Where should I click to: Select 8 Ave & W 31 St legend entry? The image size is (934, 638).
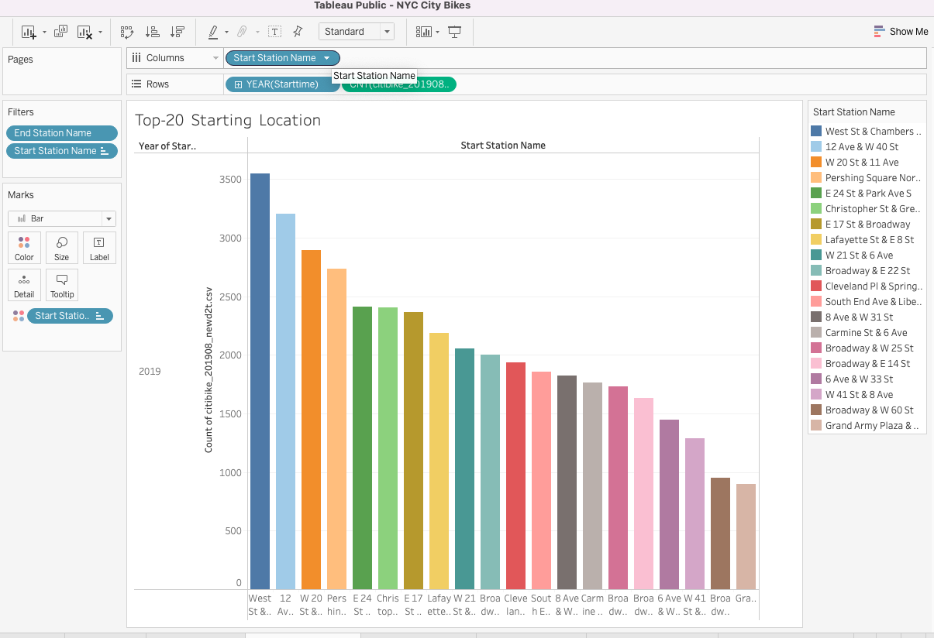pos(867,317)
